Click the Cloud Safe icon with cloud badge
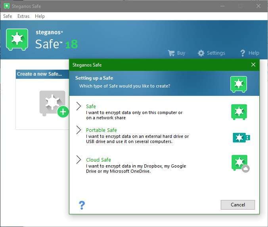 point(240,164)
